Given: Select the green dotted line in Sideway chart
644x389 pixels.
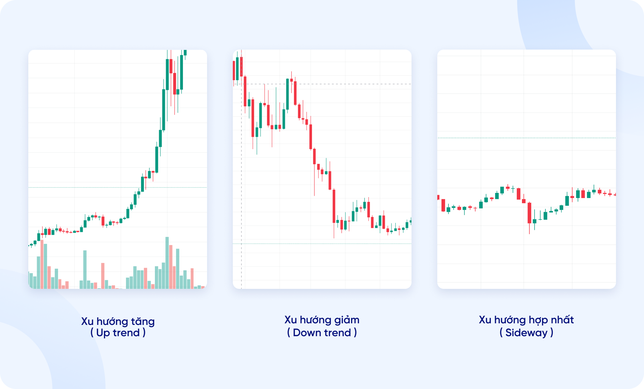Looking at the screenshot, I should click(526, 138).
